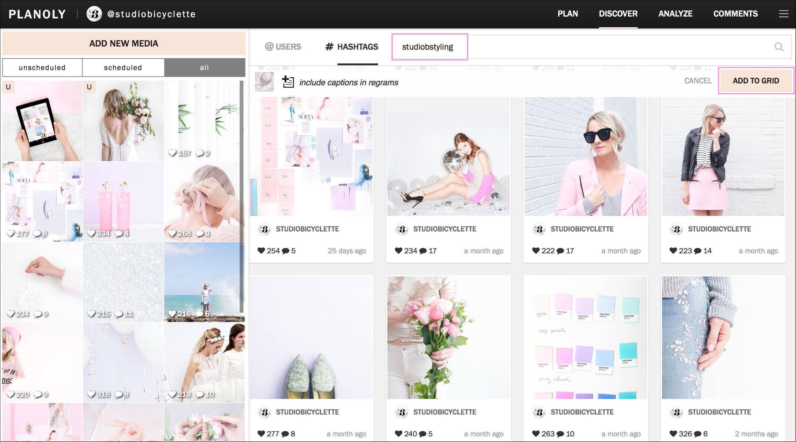Select the moodboard collage post with 254 likes
This screenshot has height=442, width=796.
click(x=311, y=156)
